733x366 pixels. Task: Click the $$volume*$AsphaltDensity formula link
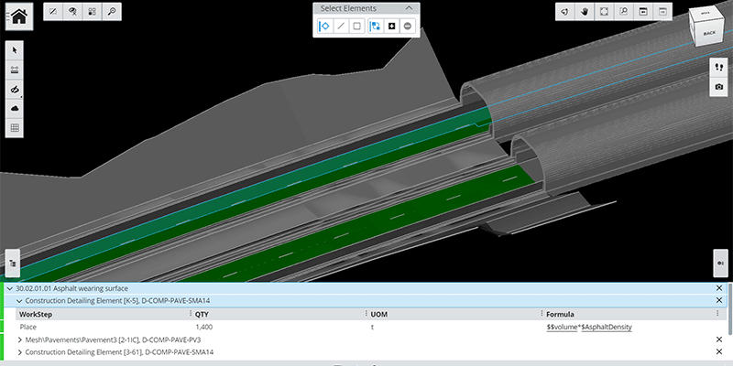pyautogui.click(x=589, y=327)
